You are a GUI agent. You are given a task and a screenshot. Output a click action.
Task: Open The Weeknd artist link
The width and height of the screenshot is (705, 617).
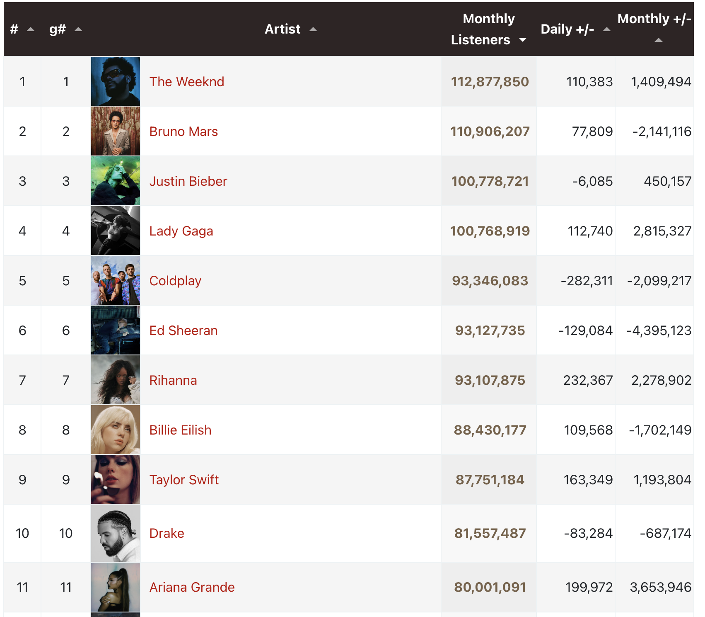pyautogui.click(x=186, y=82)
